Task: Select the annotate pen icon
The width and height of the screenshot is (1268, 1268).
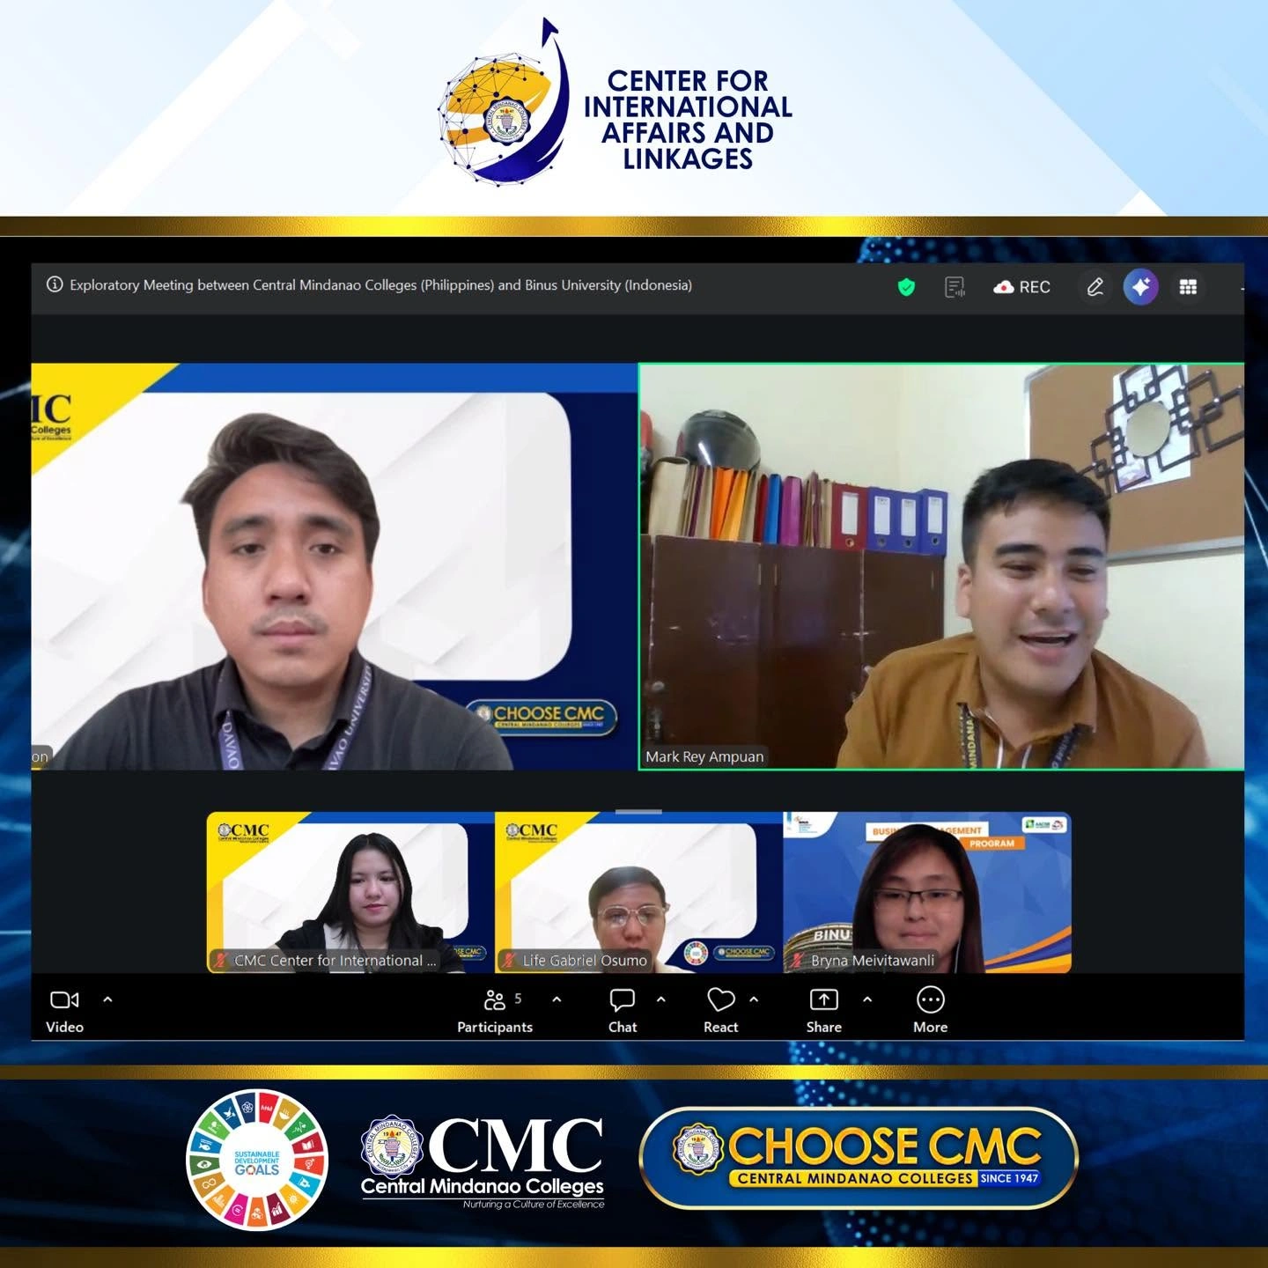Action: coord(1095,287)
